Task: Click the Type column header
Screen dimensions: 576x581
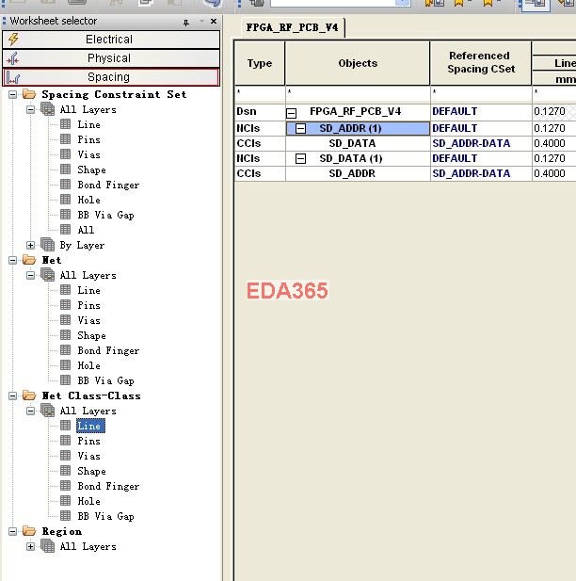Action: click(x=260, y=63)
